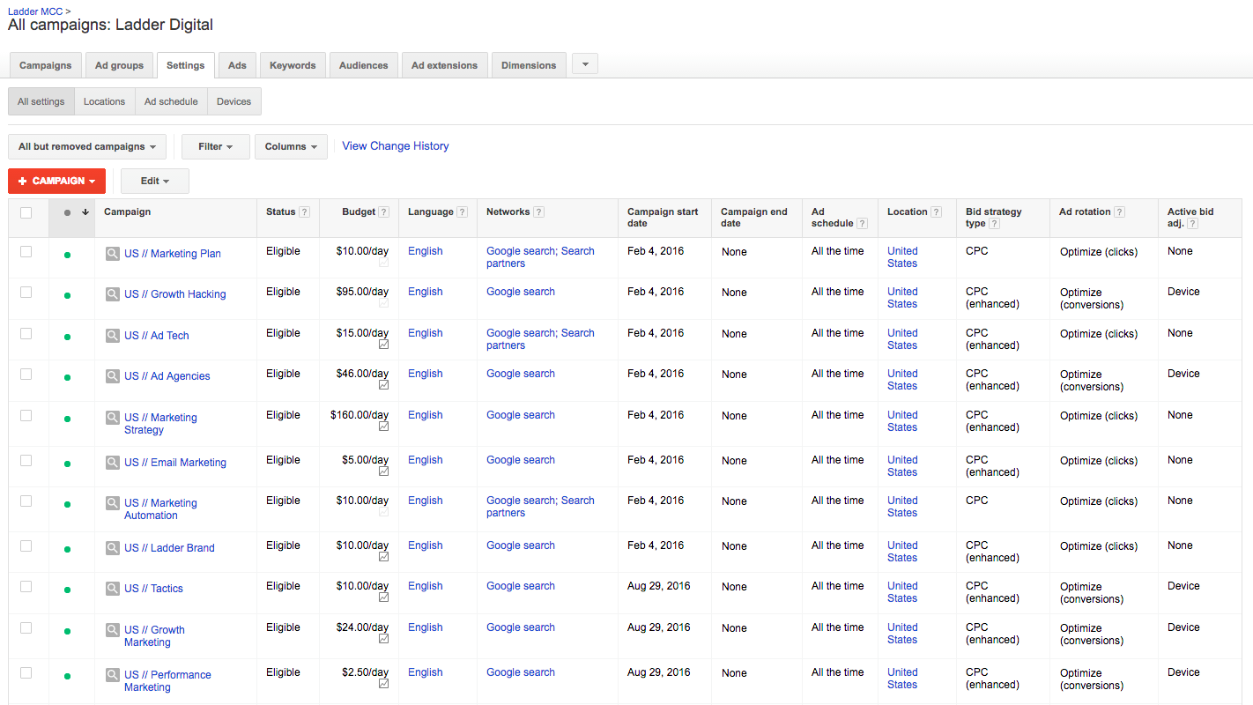This screenshot has height=705, width=1253.
Task: Switch to the Keywords tab
Action: tap(293, 64)
